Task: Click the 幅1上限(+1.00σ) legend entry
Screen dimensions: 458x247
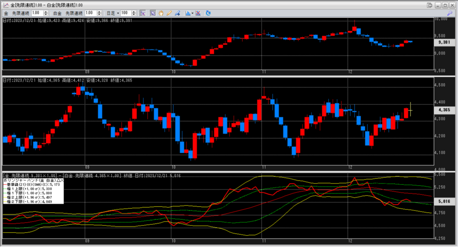Action: point(29,189)
